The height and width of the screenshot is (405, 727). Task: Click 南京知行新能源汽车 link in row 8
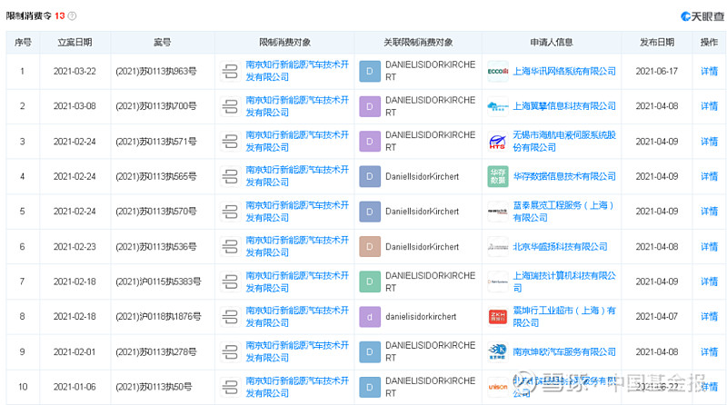[x=297, y=317]
